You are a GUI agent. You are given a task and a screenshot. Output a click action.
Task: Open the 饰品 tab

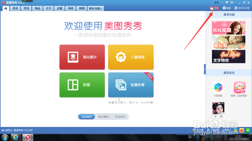pyautogui.click(x=38, y=8)
